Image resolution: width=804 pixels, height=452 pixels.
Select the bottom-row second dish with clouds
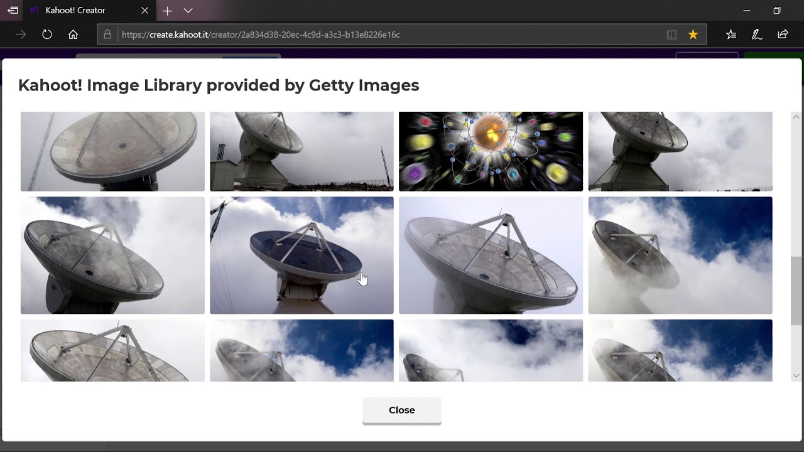coord(301,350)
